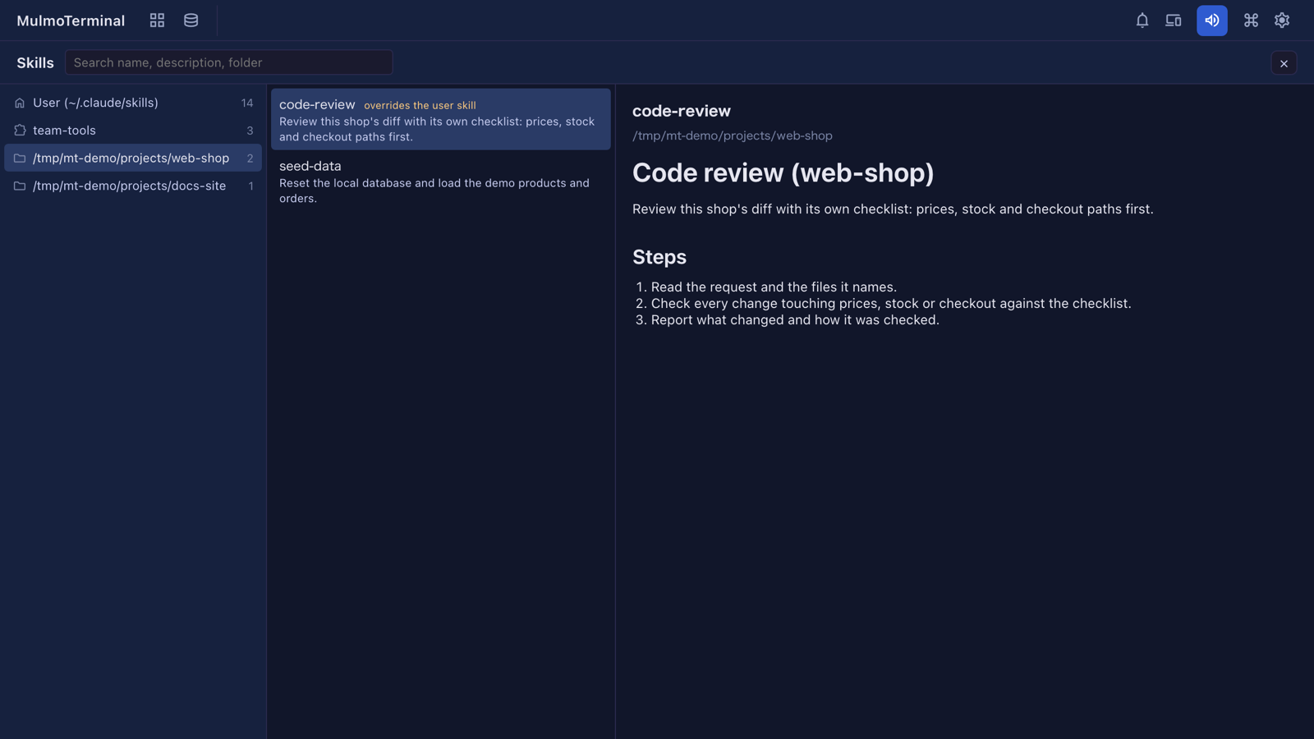Select /tmp/mt-demo/projects/docs-site folder
The width and height of the screenshot is (1314, 739).
click(133, 186)
